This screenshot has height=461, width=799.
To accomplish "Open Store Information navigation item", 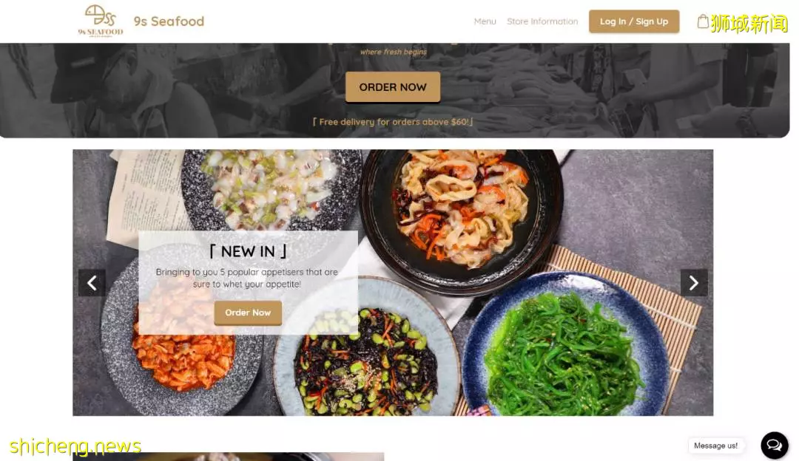I will click(542, 21).
